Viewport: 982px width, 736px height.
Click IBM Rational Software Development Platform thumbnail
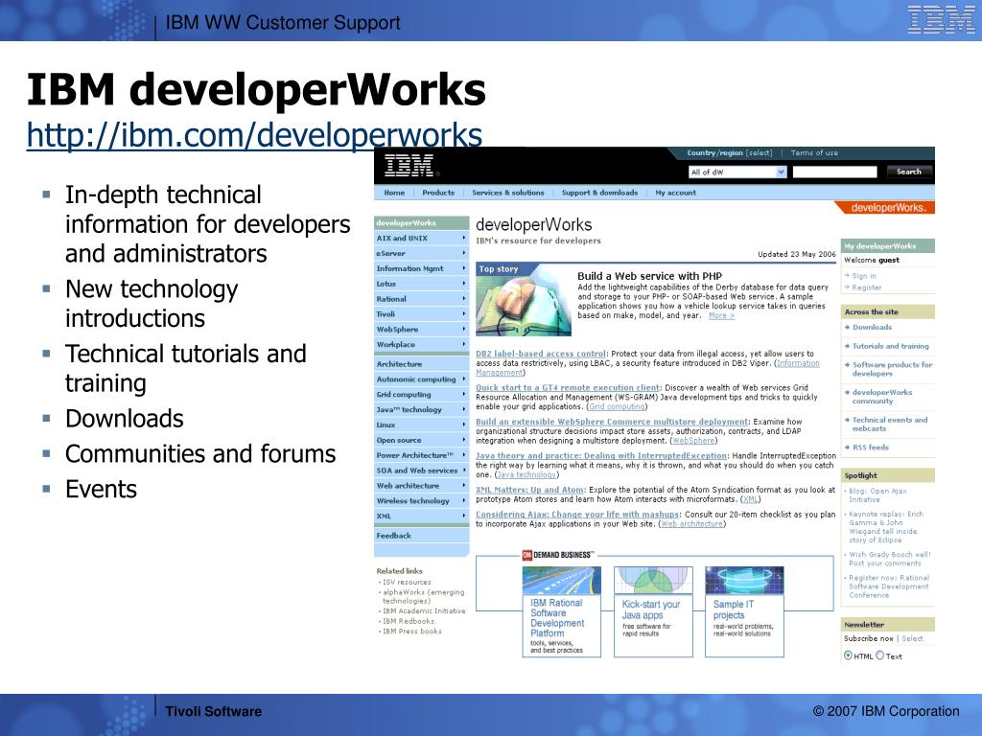[x=561, y=581]
